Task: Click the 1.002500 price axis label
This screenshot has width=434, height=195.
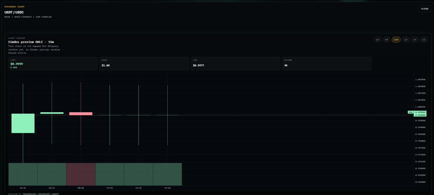Action: coord(420,80)
